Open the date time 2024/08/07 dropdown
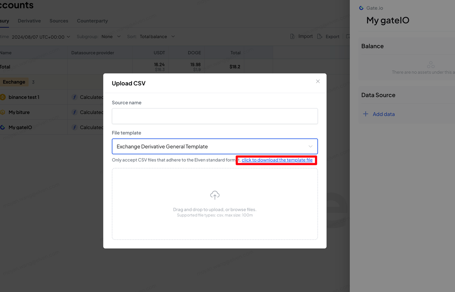The image size is (455, 292). pos(41,37)
